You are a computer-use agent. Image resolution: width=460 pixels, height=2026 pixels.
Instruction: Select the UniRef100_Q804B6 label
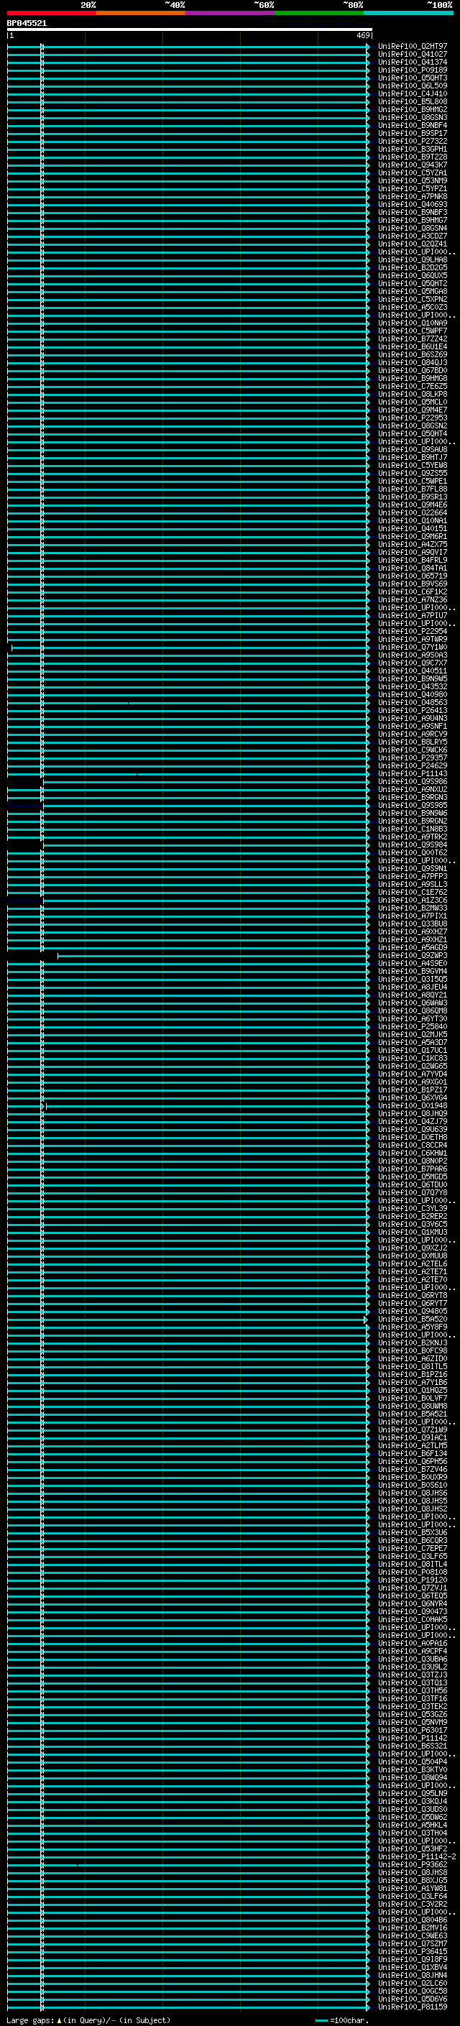pos(412,1920)
